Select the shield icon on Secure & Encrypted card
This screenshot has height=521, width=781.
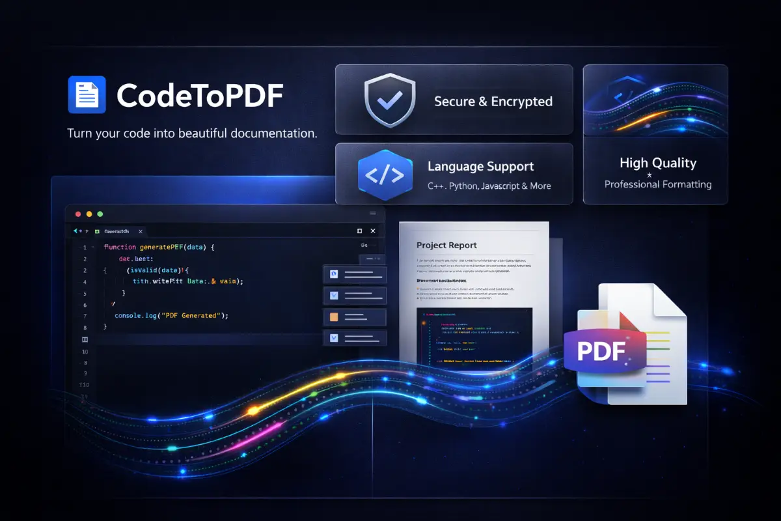390,99
